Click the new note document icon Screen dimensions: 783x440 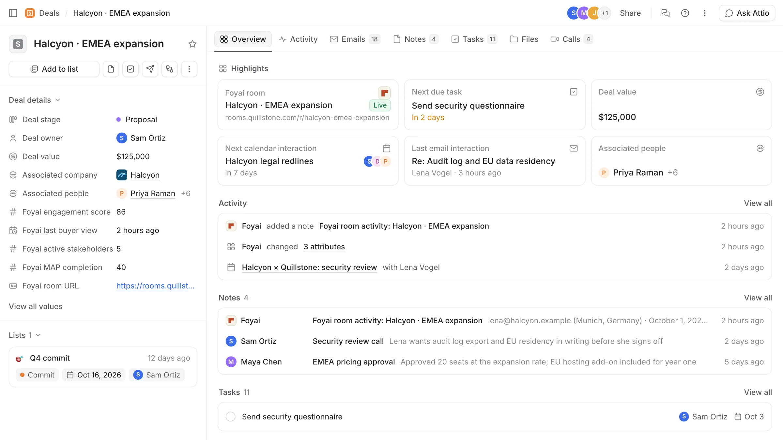coord(111,69)
